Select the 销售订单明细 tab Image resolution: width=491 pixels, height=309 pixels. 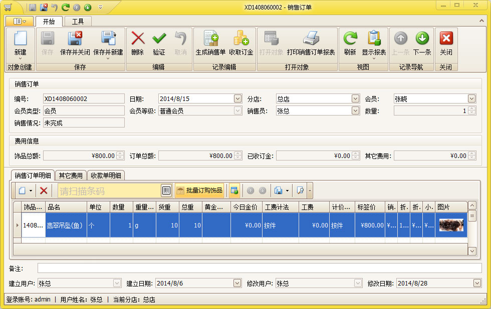[x=33, y=175]
